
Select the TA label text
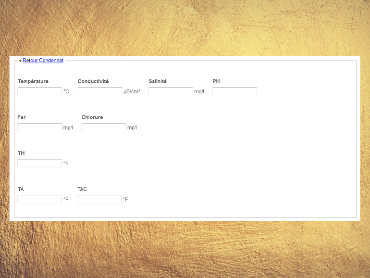[21, 189]
